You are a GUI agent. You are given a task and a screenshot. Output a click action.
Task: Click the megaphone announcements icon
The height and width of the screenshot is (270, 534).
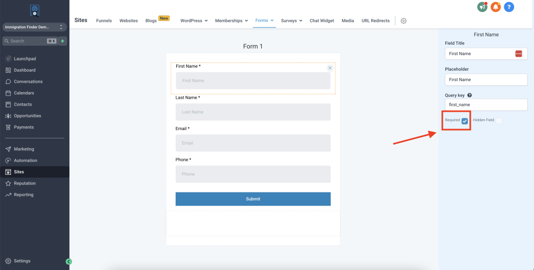click(x=482, y=7)
